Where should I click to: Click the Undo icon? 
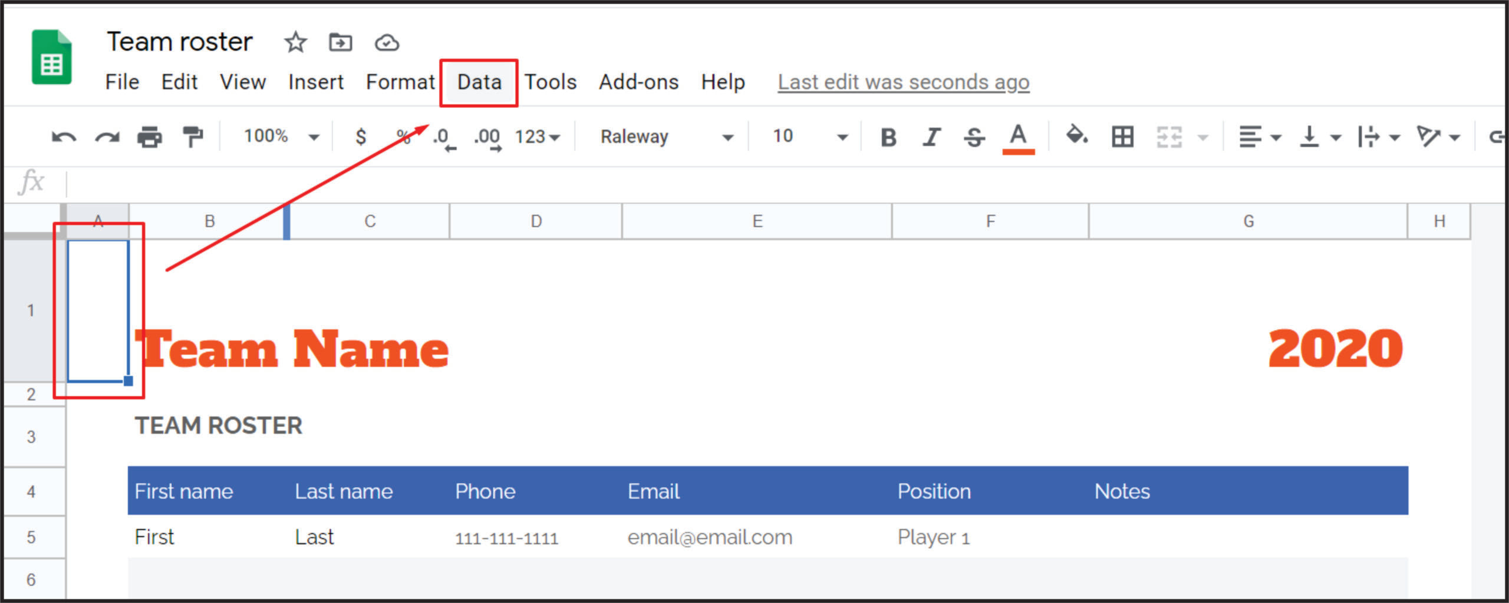coord(62,136)
